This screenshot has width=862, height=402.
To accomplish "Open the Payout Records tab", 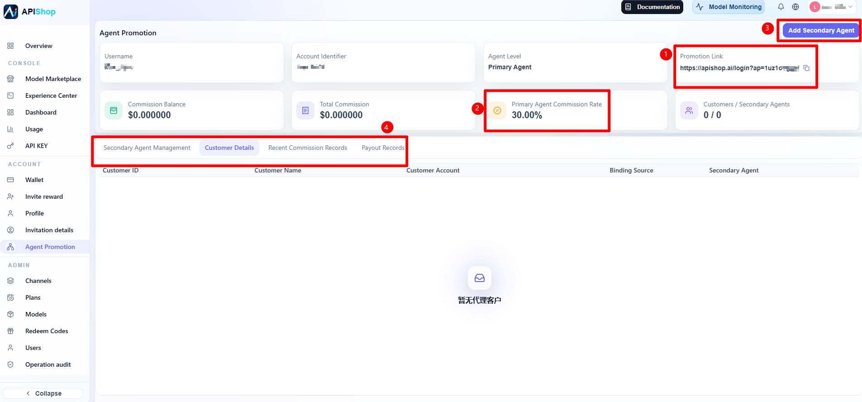I will tap(383, 148).
